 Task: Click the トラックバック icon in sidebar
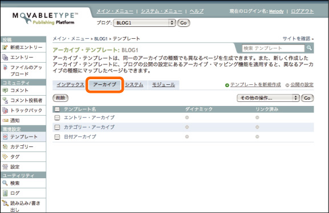(5, 110)
